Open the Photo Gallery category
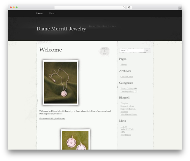Screen dimensions: 190x161 pos(127,88)
